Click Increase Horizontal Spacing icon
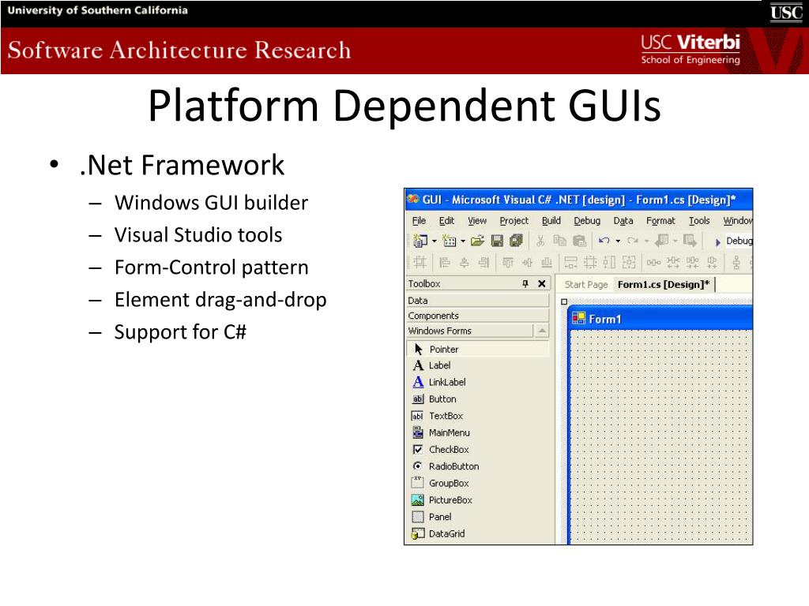809x606 pixels. 673,263
